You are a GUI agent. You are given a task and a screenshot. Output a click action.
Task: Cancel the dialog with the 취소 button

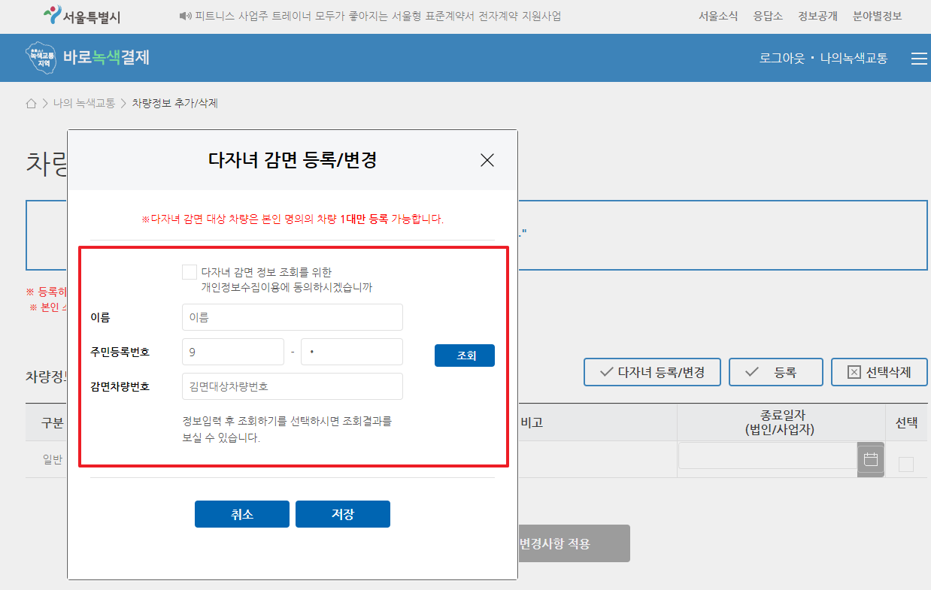(241, 514)
